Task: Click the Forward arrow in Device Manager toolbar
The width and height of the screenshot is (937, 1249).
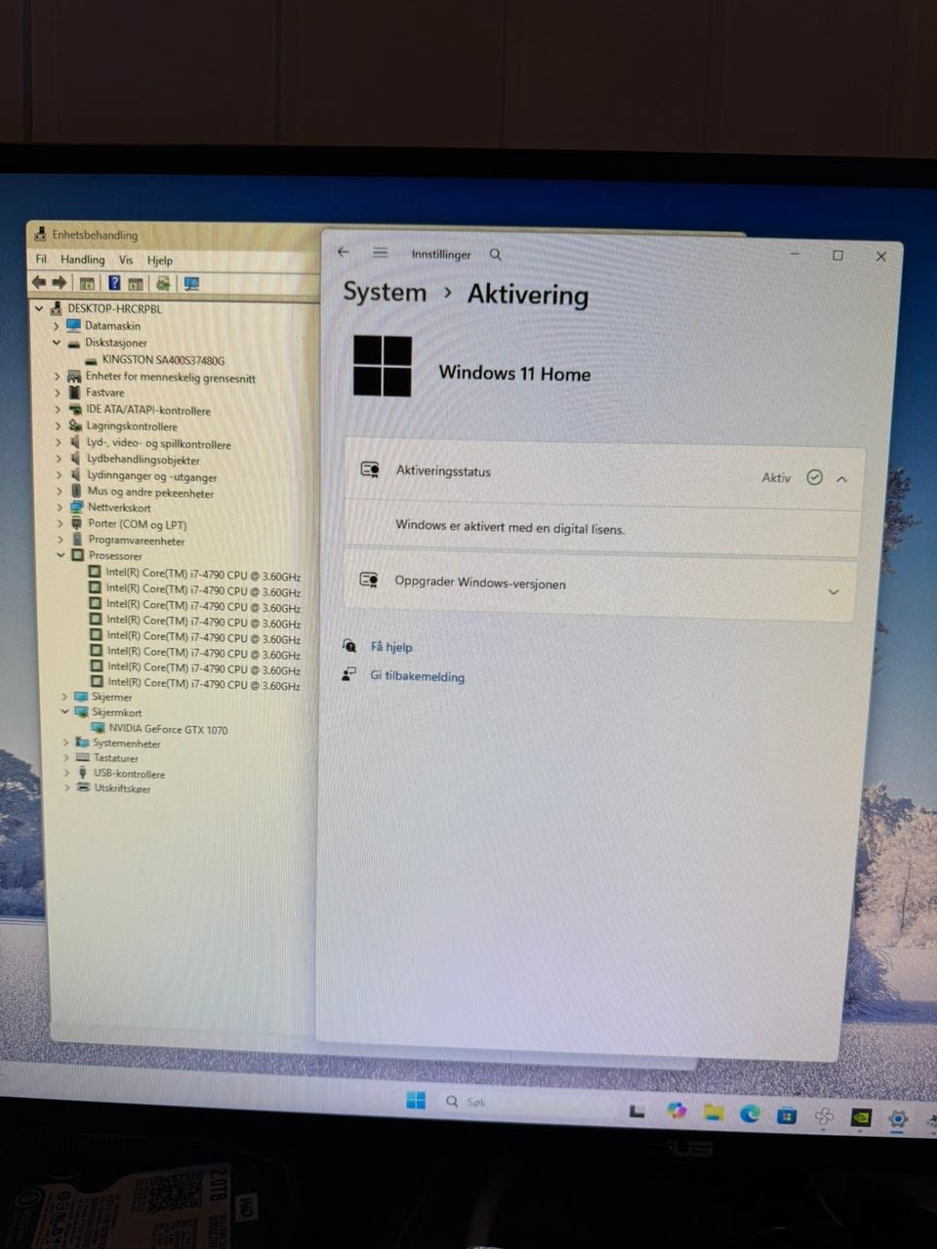Action: (60, 283)
